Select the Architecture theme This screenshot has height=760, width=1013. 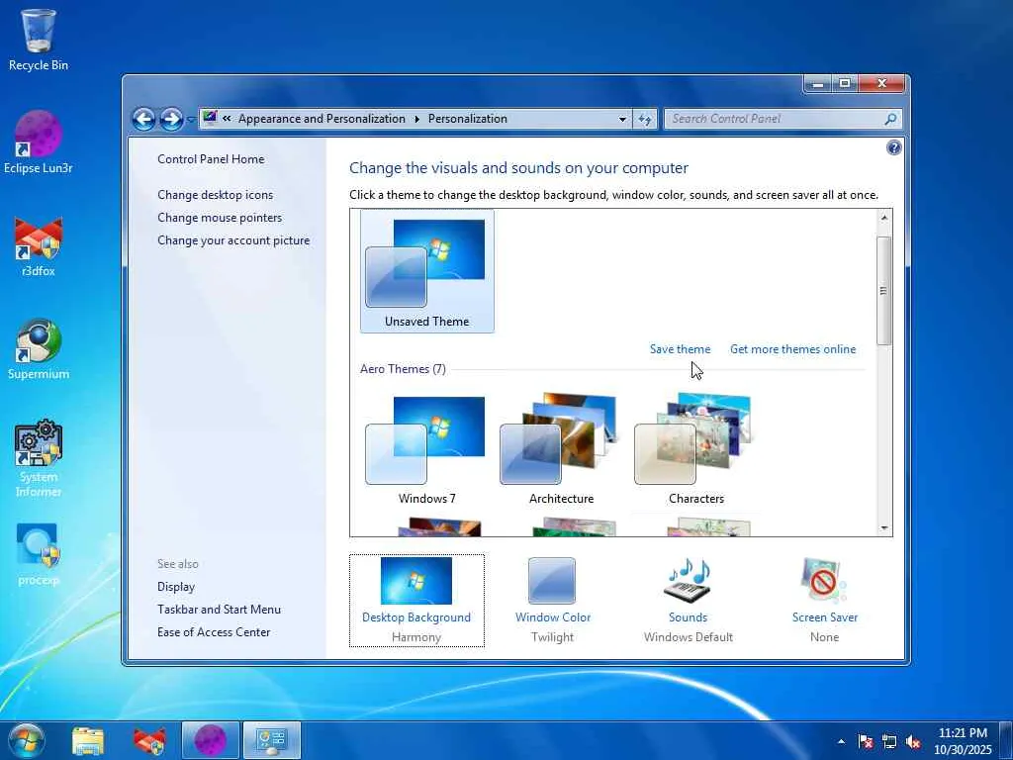pos(562,450)
